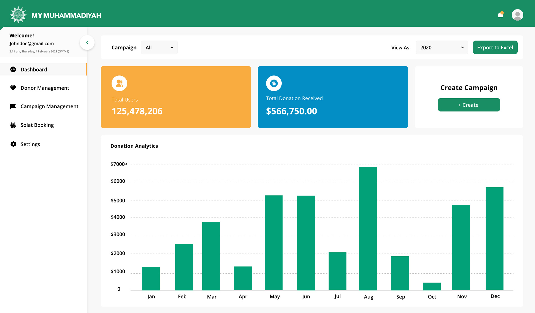Click the Jul bar in the chart
Viewport: 535px width, 313px height.
point(338,271)
